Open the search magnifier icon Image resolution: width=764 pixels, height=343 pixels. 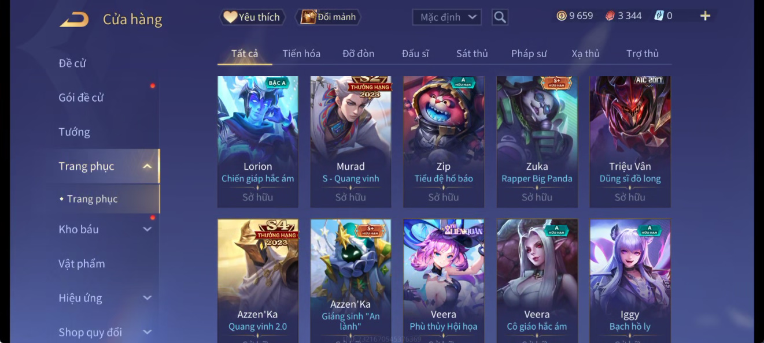tap(500, 17)
